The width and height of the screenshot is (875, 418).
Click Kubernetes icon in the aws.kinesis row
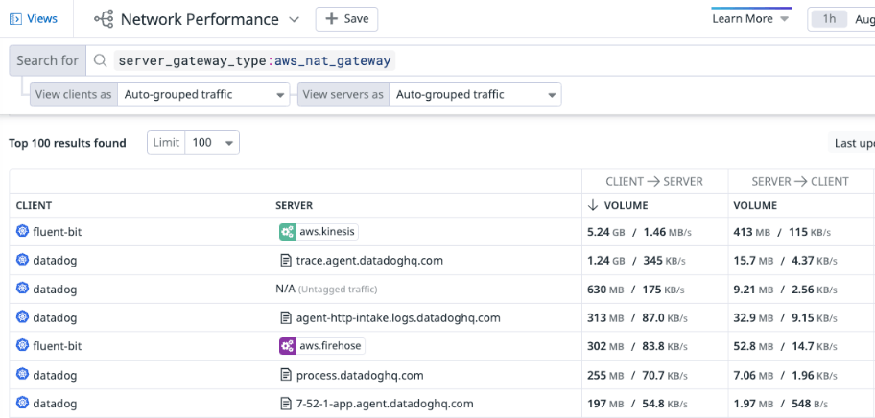click(22, 231)
